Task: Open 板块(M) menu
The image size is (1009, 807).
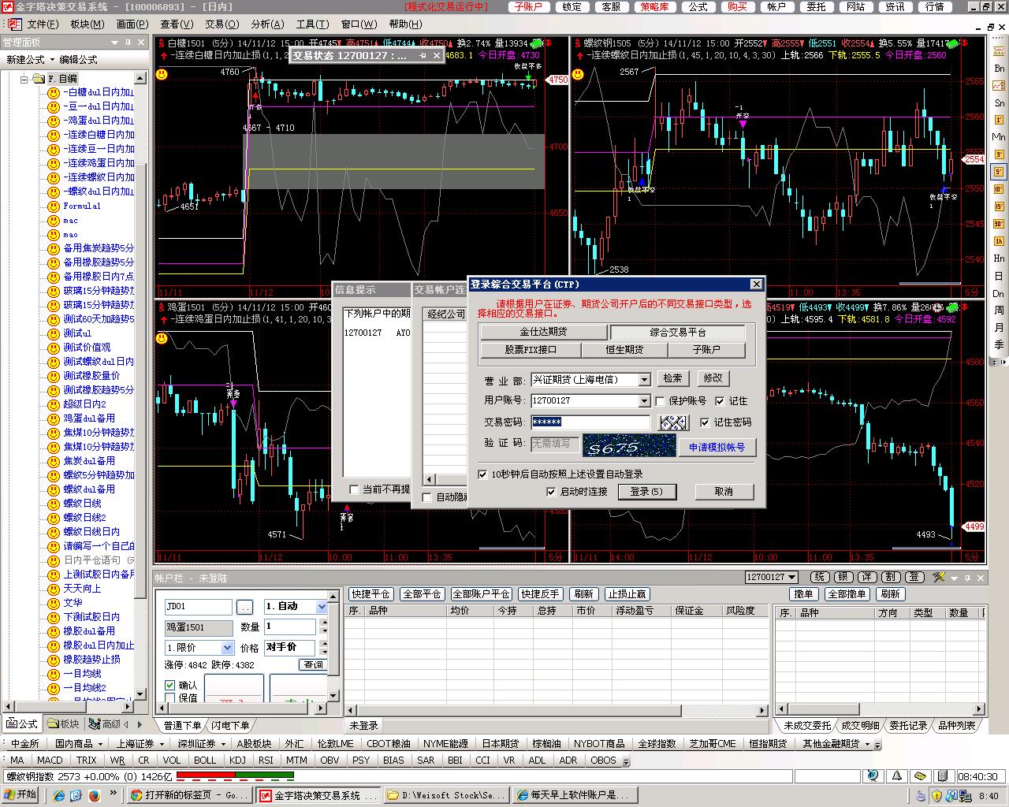Action: (87, 24)
